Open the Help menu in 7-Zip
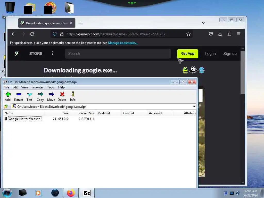Viewport: 264px width, 198px height. 61,87
